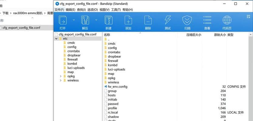The height and width of the screenshot is (121, 253).
Task: Open the 文件(F) menu
Action: click(x=59, y=10)
